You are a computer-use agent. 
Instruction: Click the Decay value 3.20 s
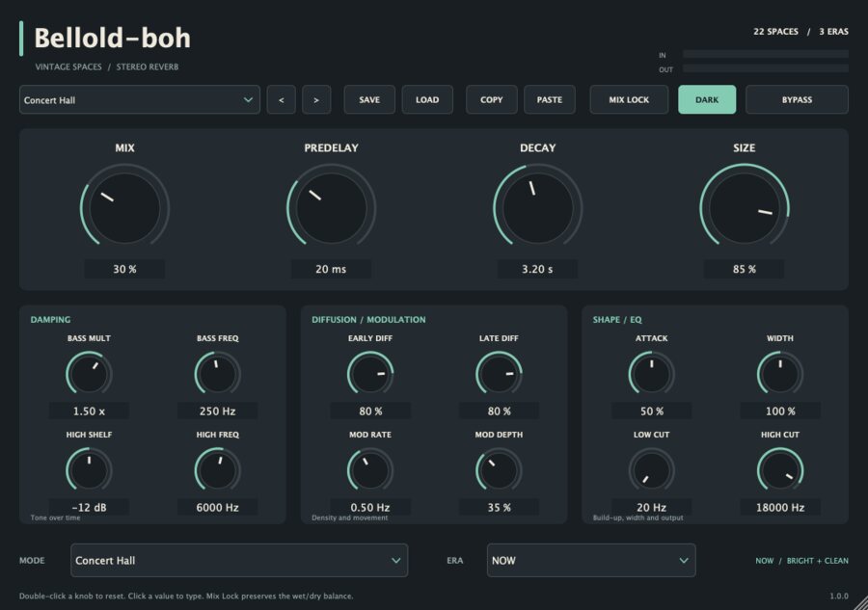(537, 269)
